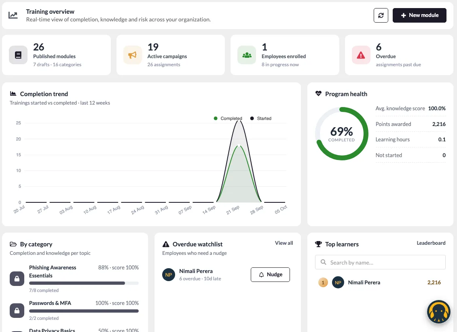Click the Started line peak on chart

pos(239,121)
